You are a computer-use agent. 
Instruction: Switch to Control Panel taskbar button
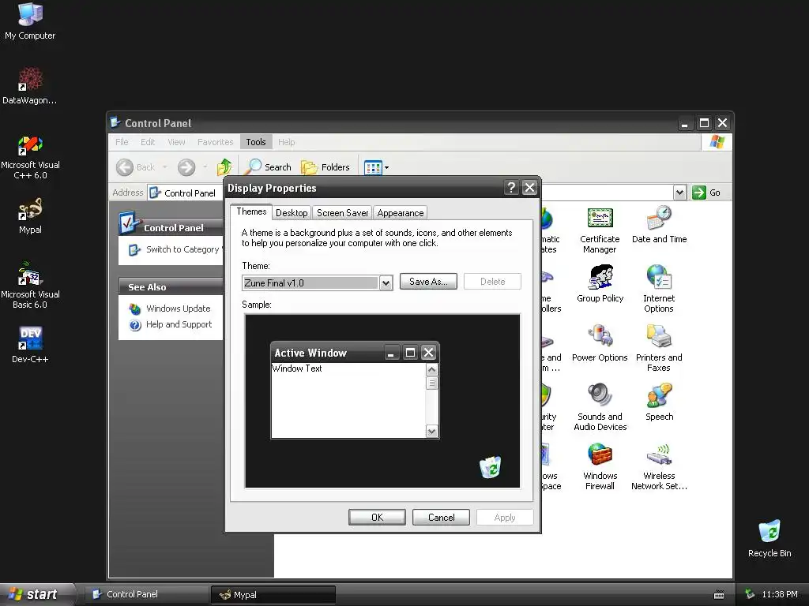[145, 594]
